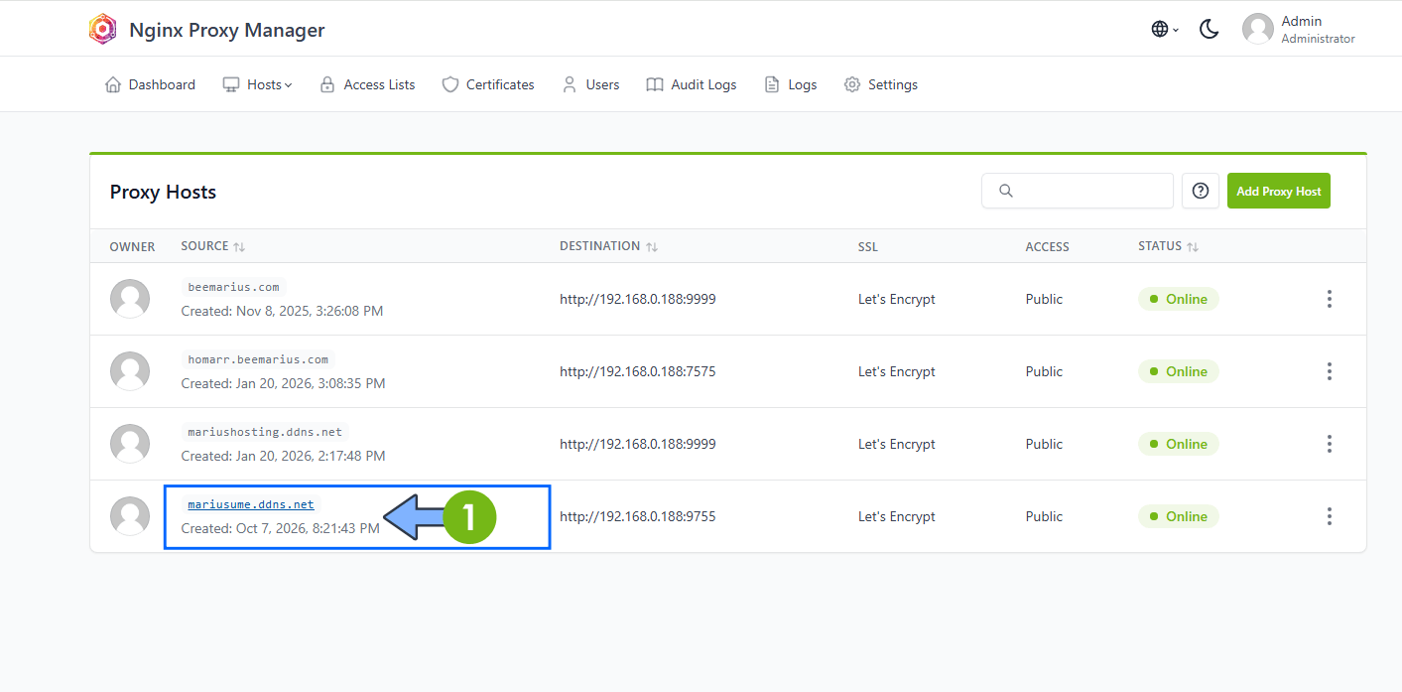Open the beemarius.com source link
The width and height of the screenshot is (1402, 692).
(x=233, y=287)
